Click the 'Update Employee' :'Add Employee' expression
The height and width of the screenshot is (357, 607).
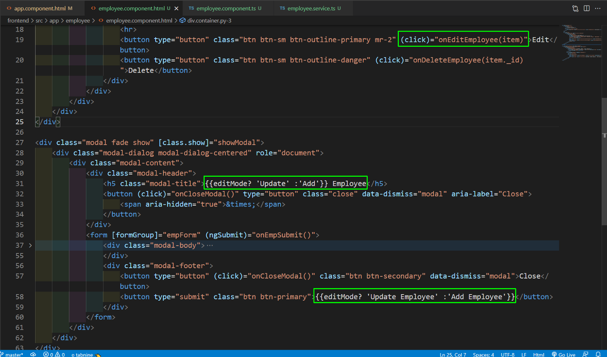tap(414, 297)
